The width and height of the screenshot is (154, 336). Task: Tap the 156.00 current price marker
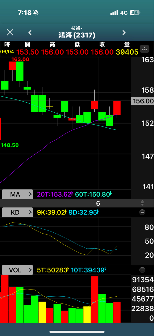click(142, 101)
